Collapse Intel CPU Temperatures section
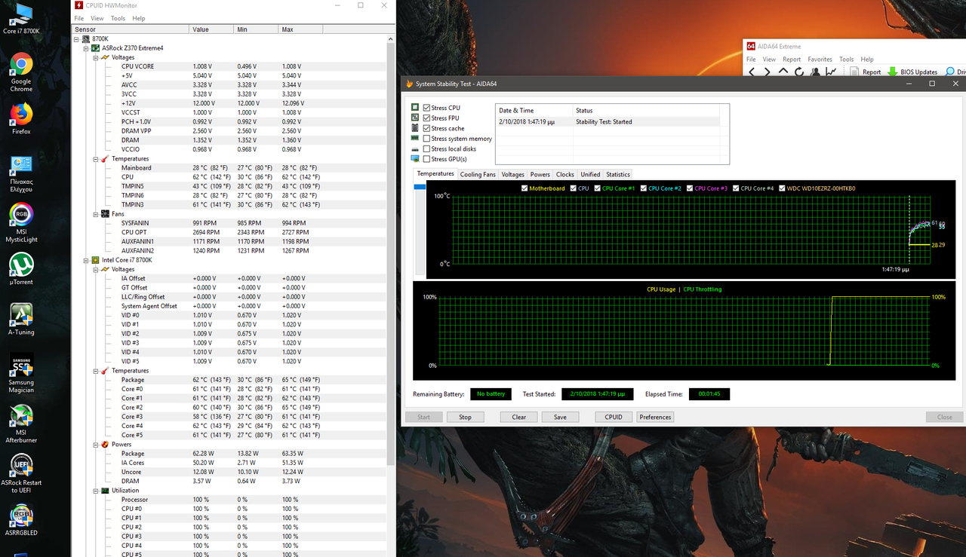The image size is (966, 557). 96,371
